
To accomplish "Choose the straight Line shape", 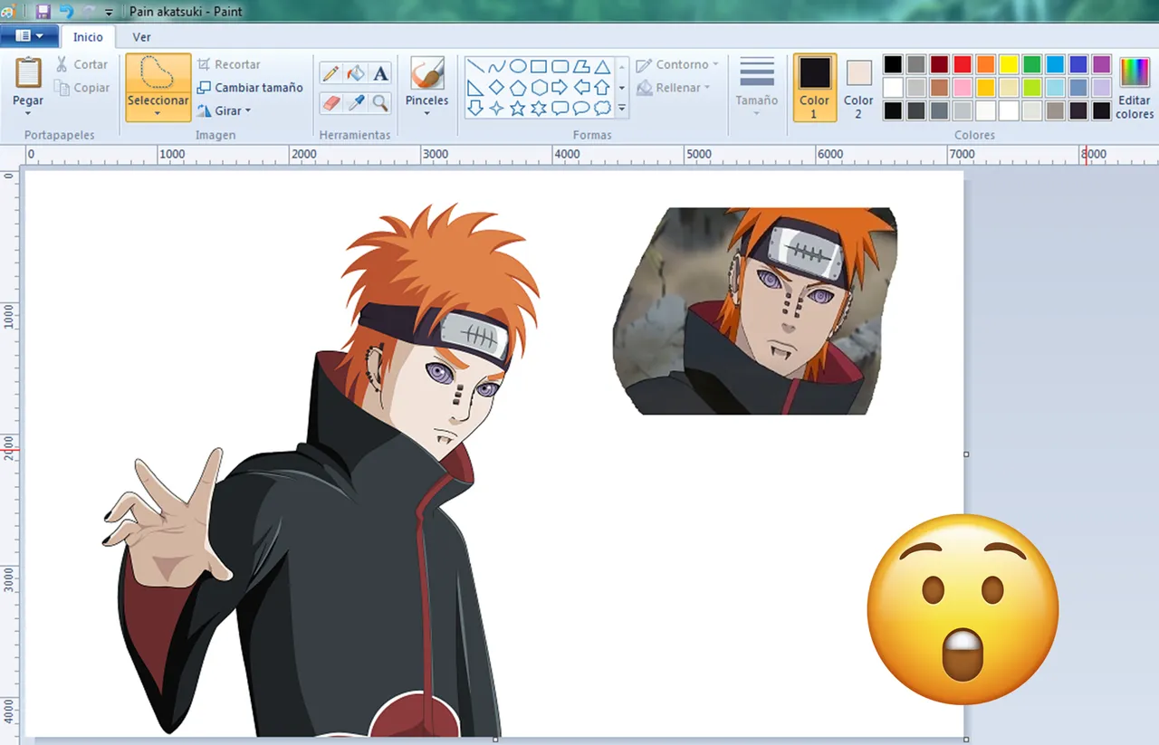I will coord(475,67).
